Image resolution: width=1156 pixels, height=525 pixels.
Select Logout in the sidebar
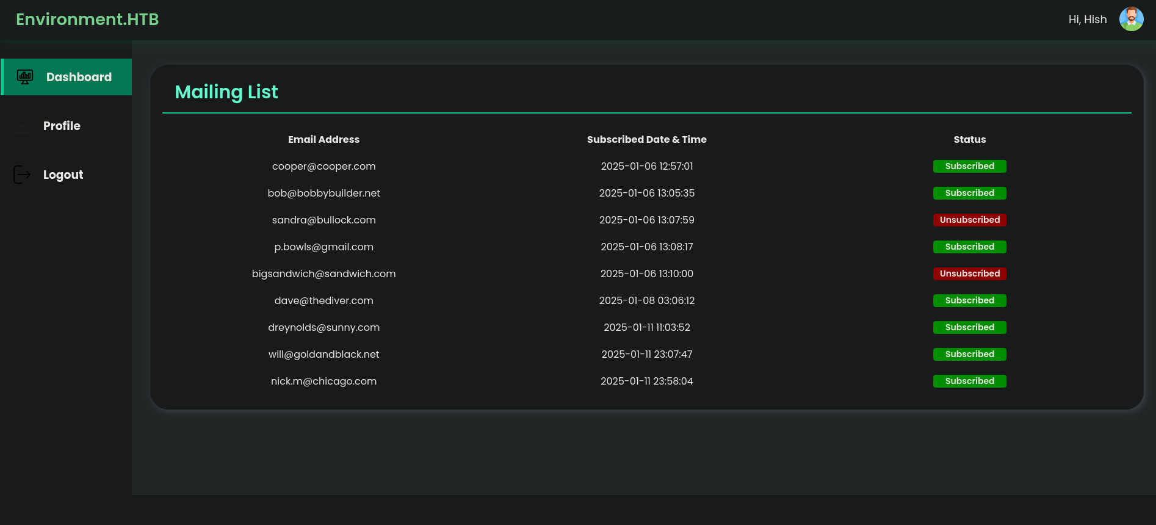(x=63, y=175)
